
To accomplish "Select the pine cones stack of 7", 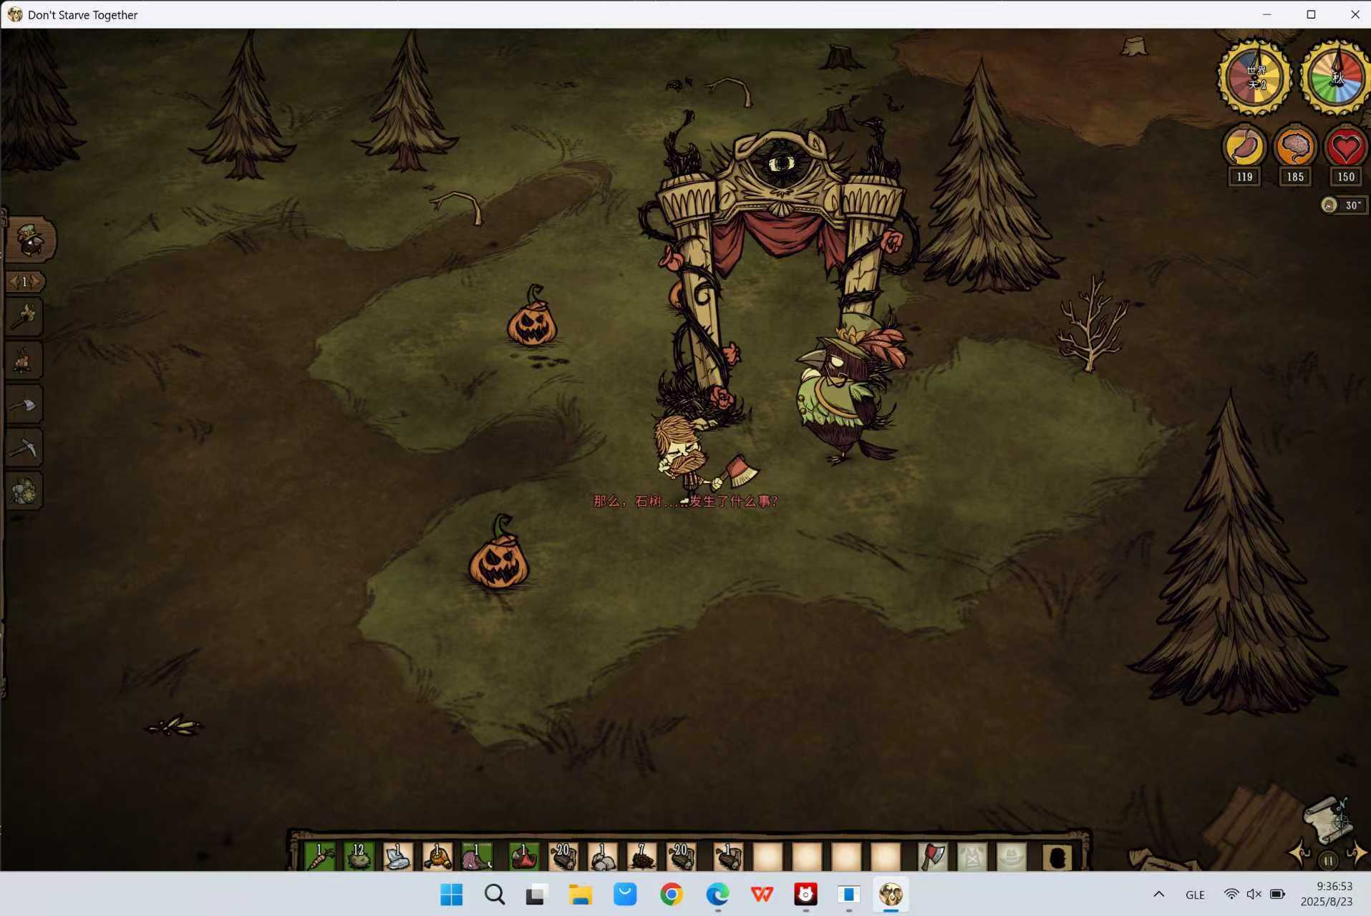I will [x=641, y=856].
